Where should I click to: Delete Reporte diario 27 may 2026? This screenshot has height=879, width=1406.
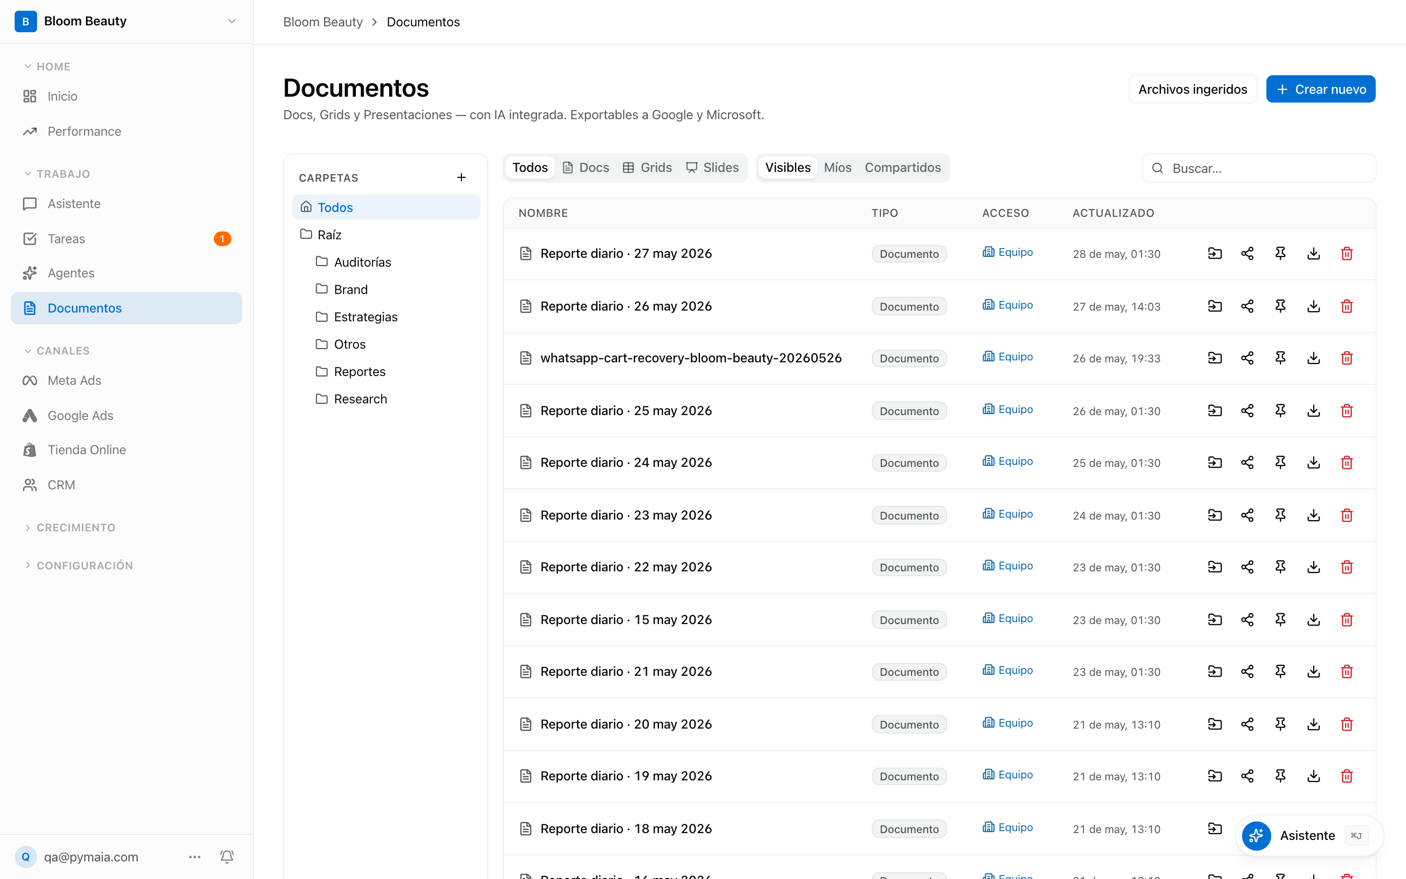point(1346,253)
